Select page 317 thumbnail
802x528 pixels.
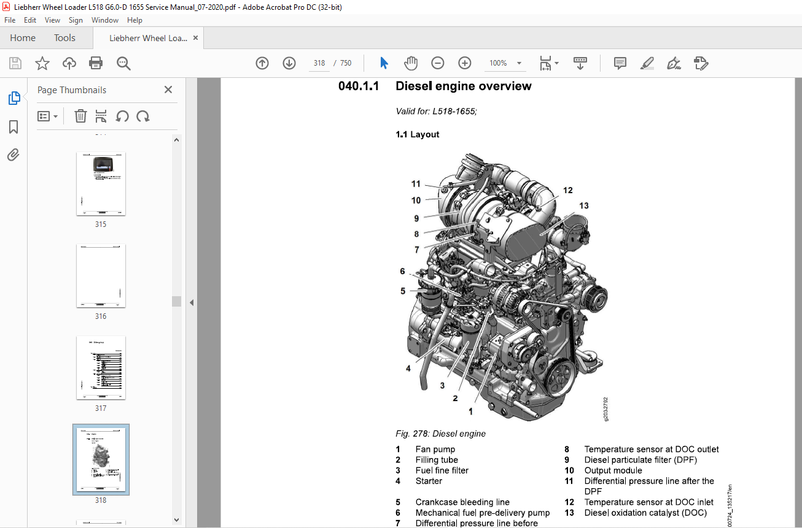[101, 367]
